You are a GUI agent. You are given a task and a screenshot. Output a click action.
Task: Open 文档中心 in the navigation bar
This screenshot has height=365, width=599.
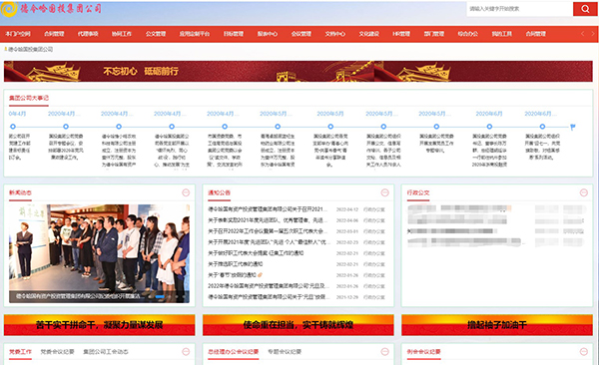[335, 34]
